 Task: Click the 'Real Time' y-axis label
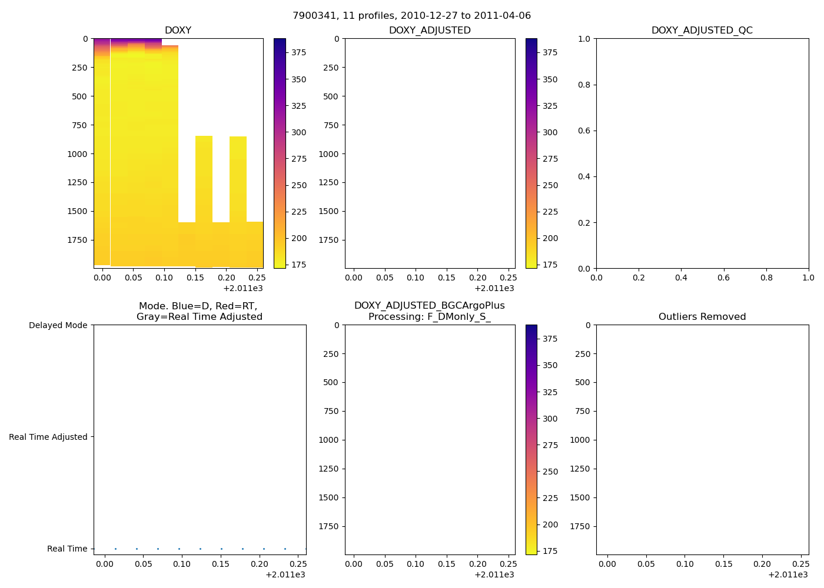point(67,549)
